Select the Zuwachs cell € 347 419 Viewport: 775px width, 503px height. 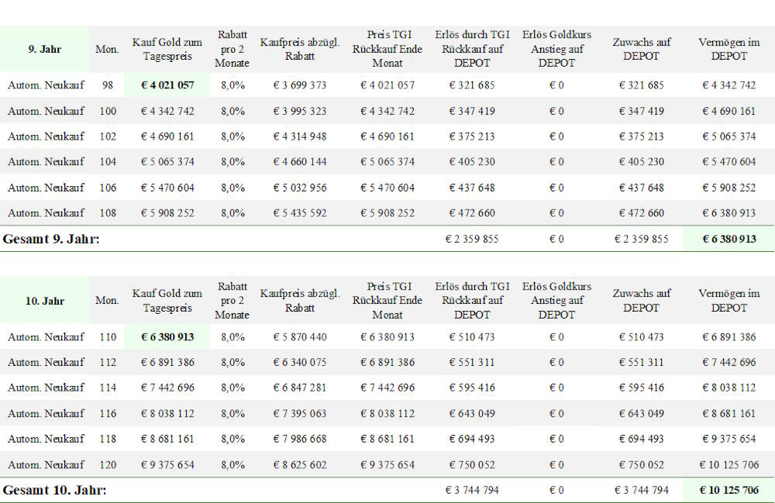click(642, 111)
